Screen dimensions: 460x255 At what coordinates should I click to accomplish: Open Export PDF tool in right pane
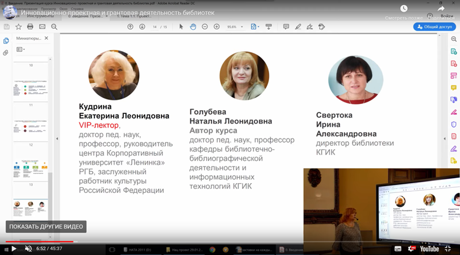click(x=454, y=52)
